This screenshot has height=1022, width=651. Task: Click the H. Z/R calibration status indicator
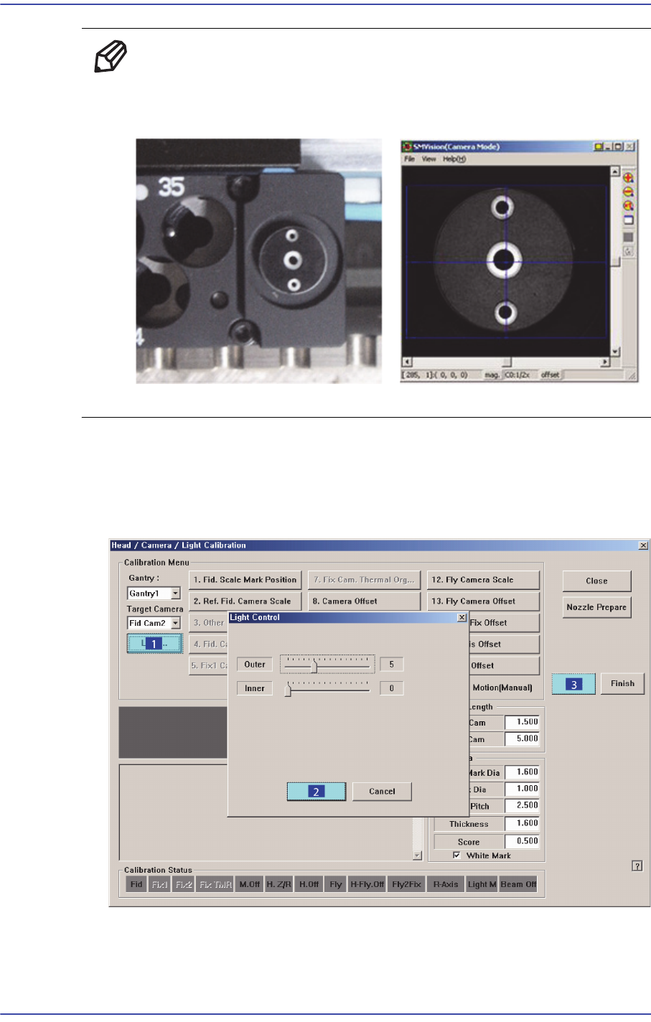pos(279,884)
